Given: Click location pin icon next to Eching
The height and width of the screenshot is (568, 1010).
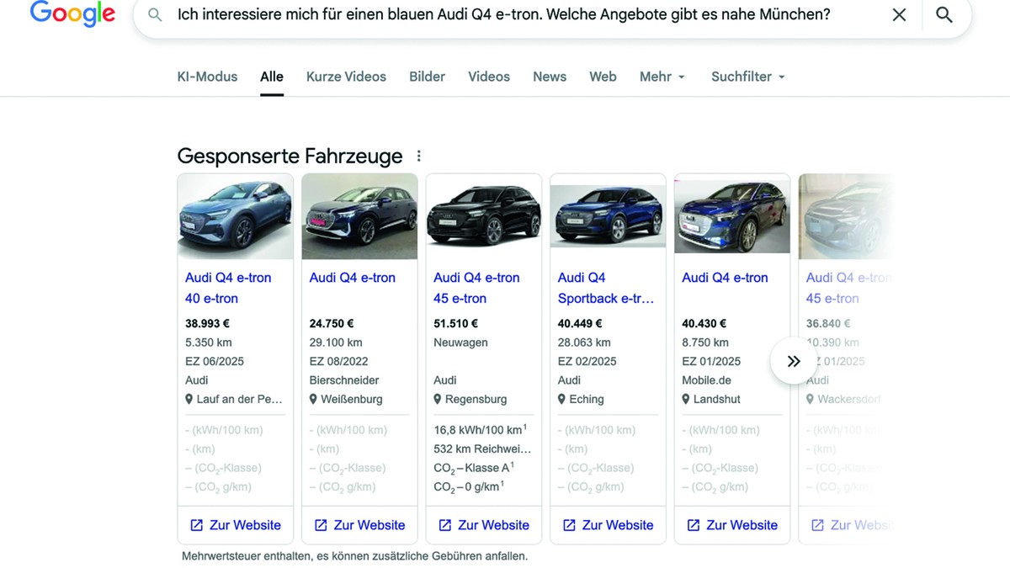Looking at the screenshot, I should [561, 400].
